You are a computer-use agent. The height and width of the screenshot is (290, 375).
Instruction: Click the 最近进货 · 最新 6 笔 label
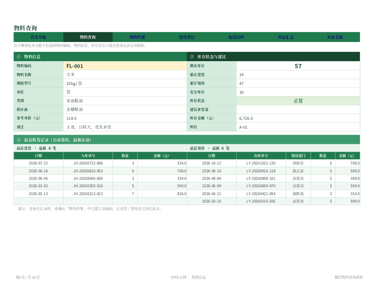tap(36, 148)
